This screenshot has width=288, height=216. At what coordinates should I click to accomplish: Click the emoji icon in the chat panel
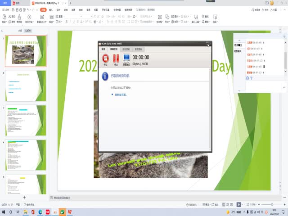point(247,78)
